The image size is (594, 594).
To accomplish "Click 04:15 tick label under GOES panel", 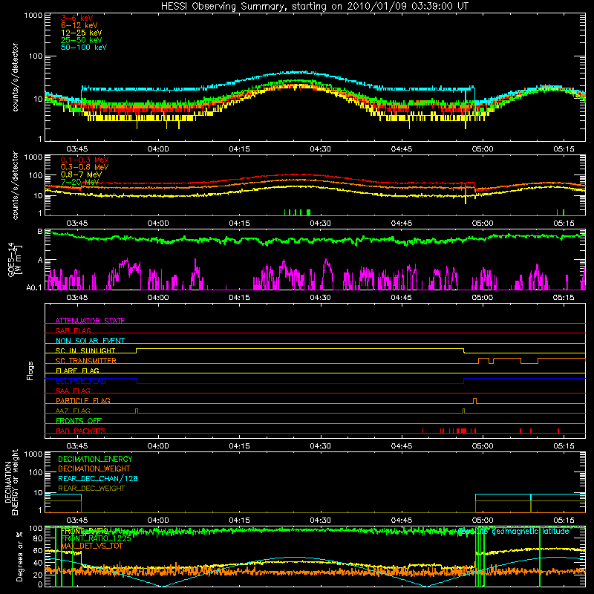I will click(x=239, y=298).
